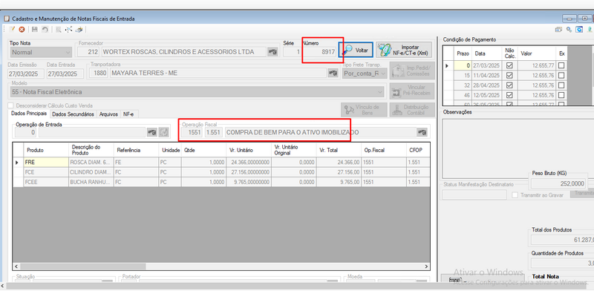594x291 pixels.
Task: Click the products grid horizontal scrollbar thumb
Action: click(x=83, y=267)
